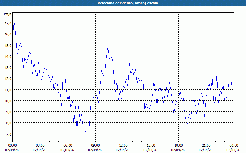Click the lowest point of the wind curve
The image size is (246, 153).
[x=77, y=135]
